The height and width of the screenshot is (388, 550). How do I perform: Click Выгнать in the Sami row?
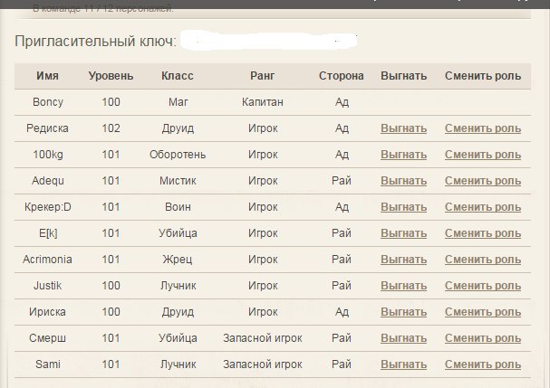coord(403,364)
